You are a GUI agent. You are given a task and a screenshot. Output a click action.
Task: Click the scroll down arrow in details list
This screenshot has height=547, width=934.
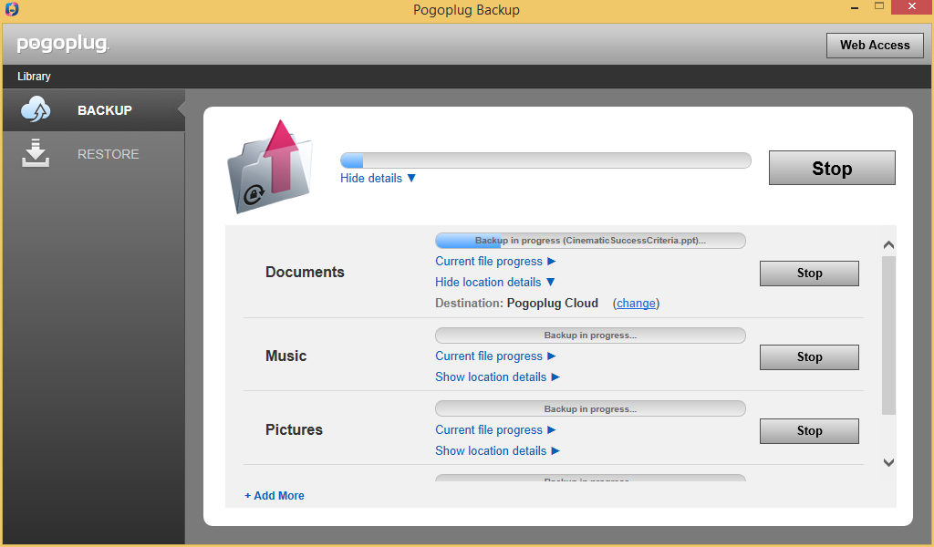coord(888,462)
